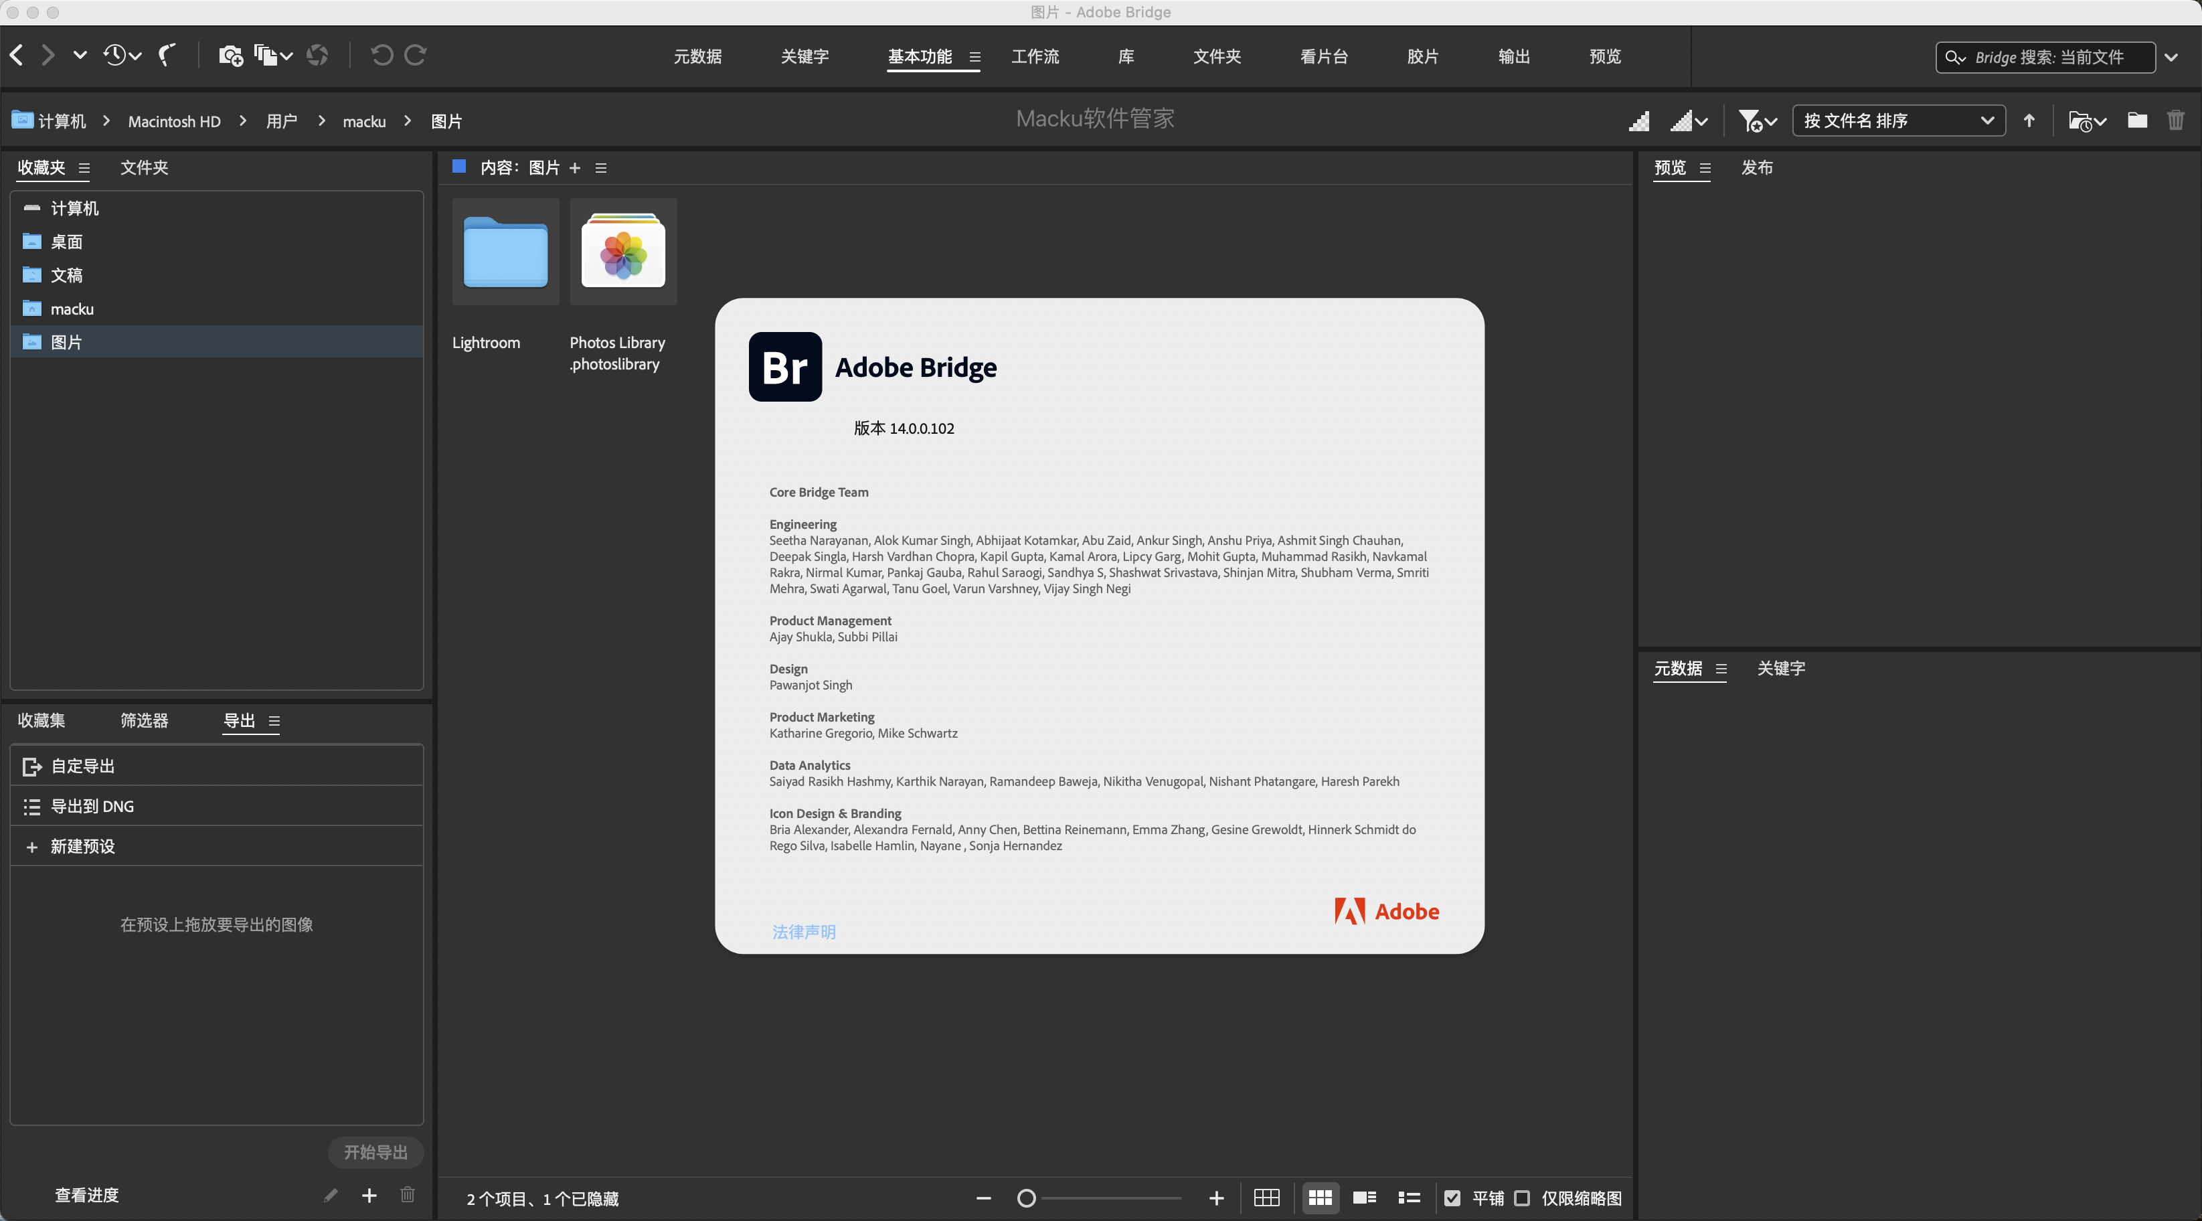The image size is (2202, 1221).
Task: Rotate 90° counterclockwise
Action: (x=382, y=56)
